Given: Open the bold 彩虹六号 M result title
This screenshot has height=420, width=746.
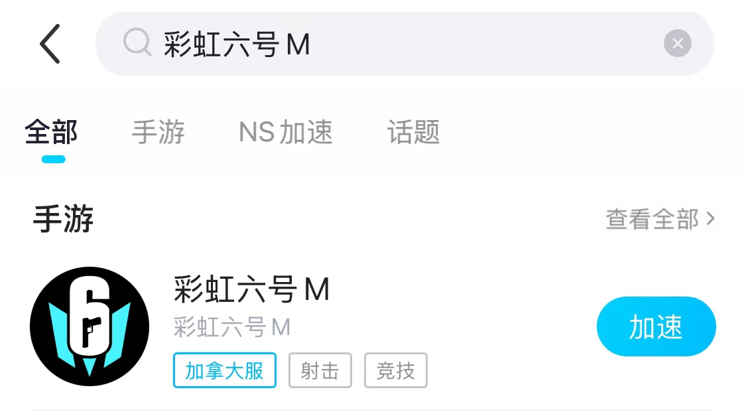Looking at the screenshot, I should point(252,289).
